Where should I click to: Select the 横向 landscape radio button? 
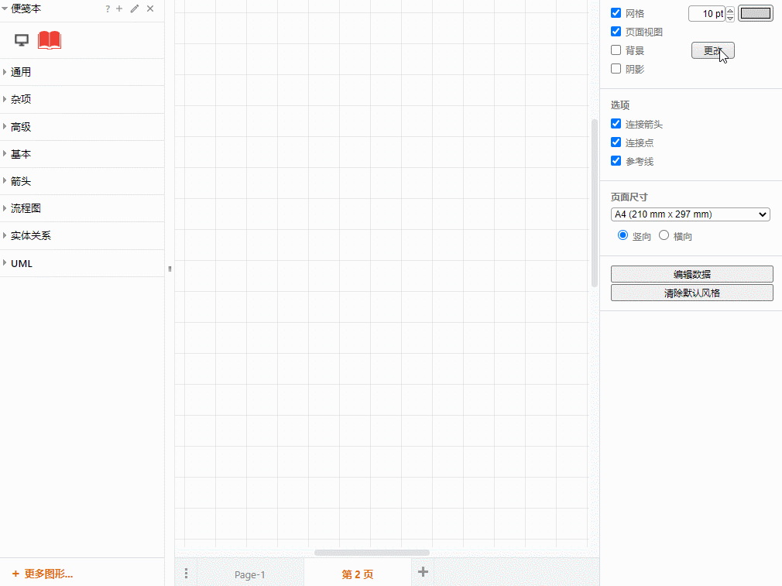tap(664, 235)
